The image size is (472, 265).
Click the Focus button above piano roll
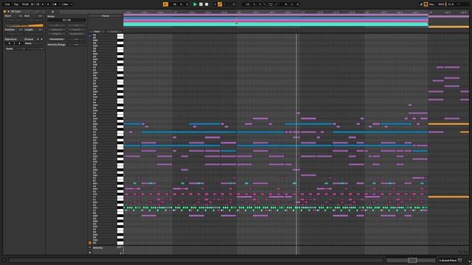click(x=105, y=15)
